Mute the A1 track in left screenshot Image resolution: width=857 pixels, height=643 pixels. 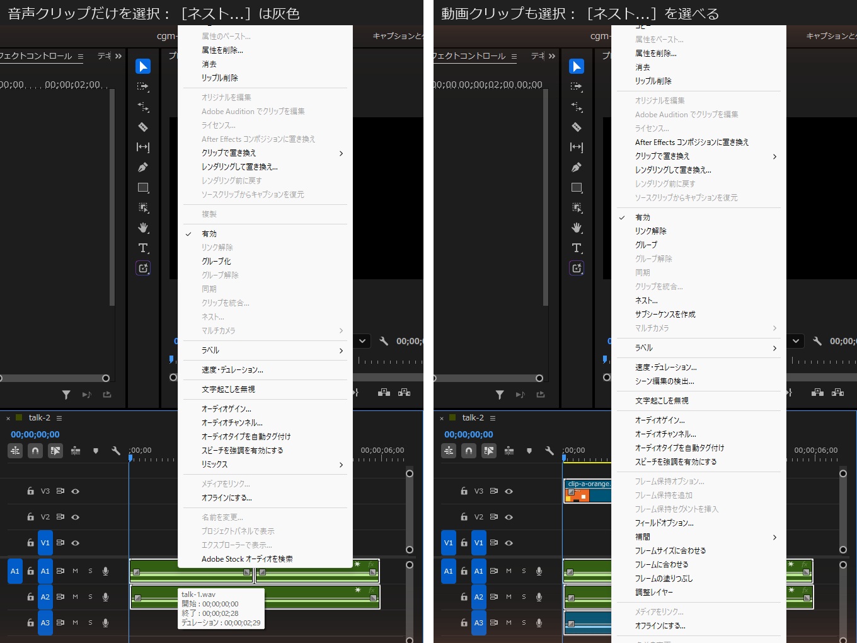[x=75, y=571]
